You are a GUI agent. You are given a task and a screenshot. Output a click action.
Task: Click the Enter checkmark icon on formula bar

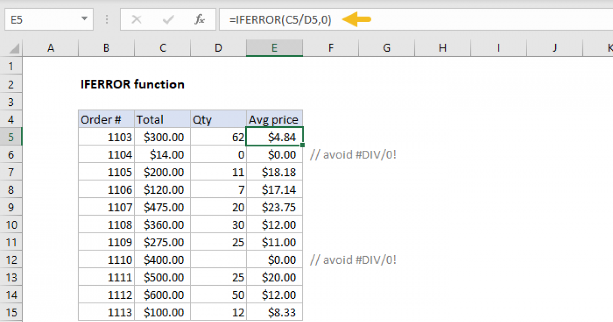pos(168,19)
